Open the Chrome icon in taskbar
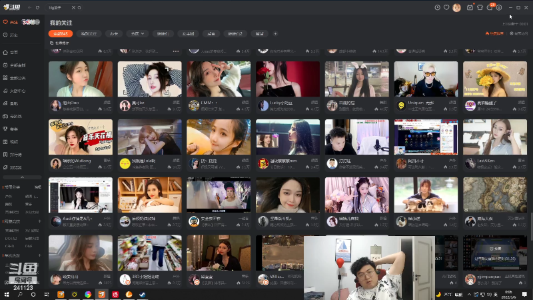Image resolution: width=533 pixels, height=300 pixels. coord(88,294)
